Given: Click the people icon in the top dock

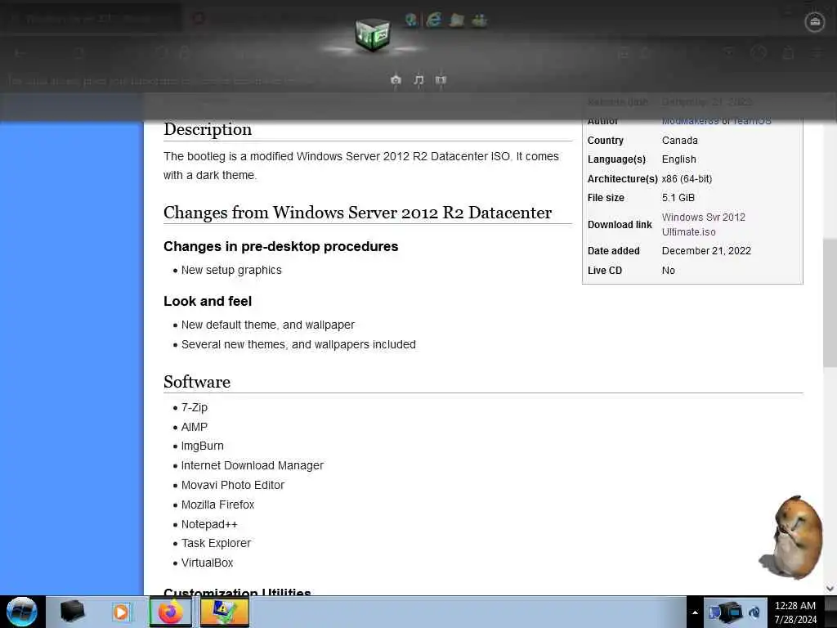Looking at the screenshot, I should click(479, 20).
